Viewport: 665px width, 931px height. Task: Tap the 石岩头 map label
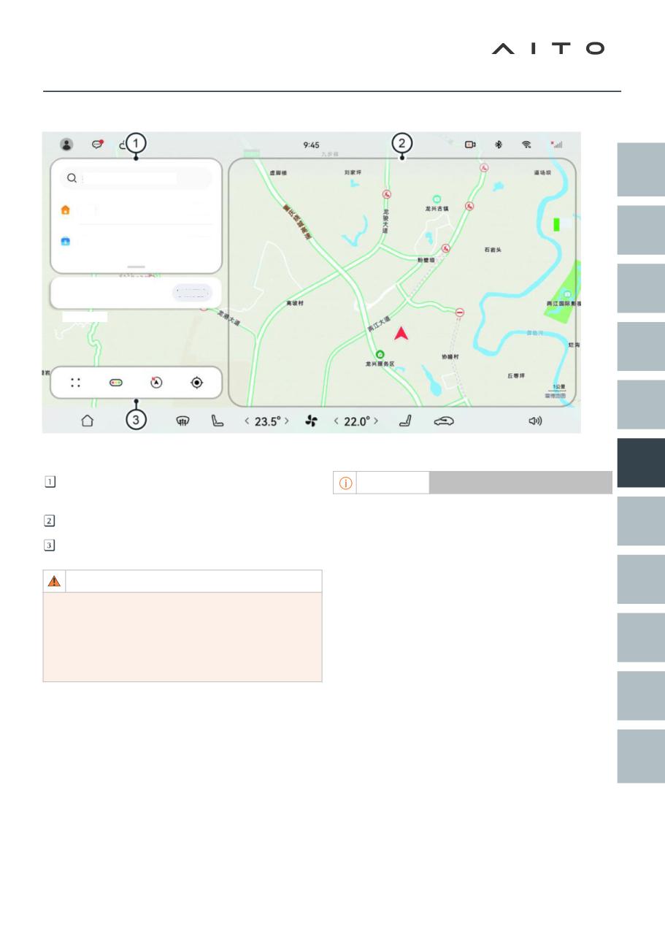(493, 250)
